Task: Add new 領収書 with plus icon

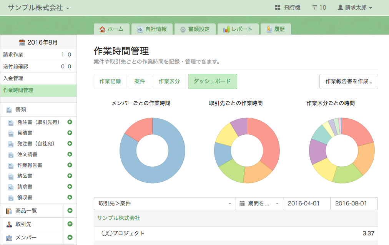Action: pos(70,197)
